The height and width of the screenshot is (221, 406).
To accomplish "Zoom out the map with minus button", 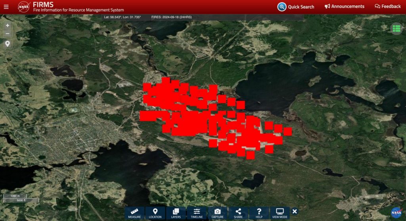I will coord(8,34).
